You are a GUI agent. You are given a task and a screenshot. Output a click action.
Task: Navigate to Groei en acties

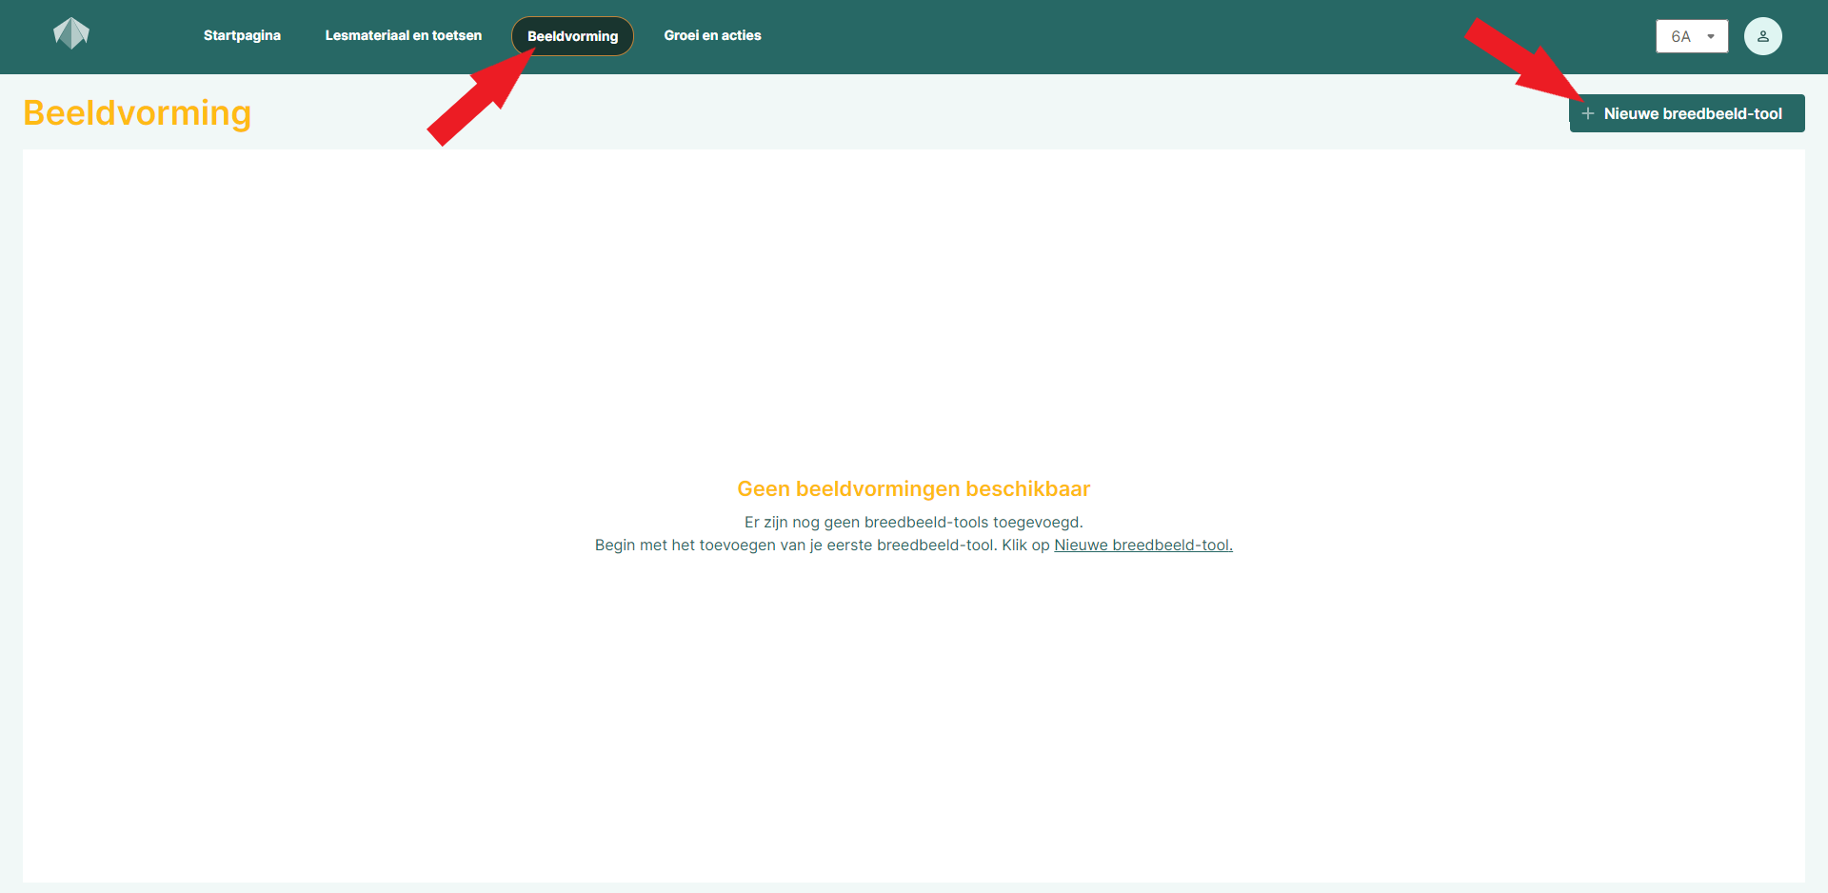tap(712, 35)
